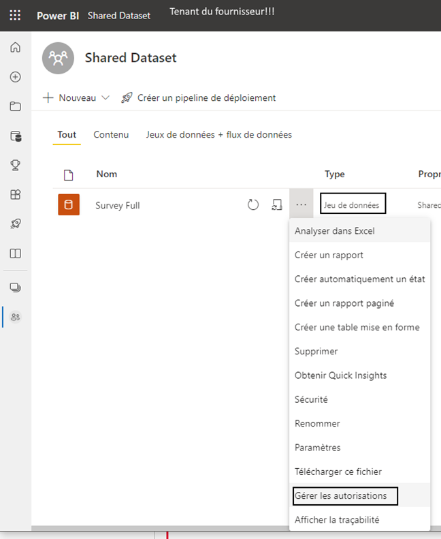Open the app launcher waffle icon

15,15
